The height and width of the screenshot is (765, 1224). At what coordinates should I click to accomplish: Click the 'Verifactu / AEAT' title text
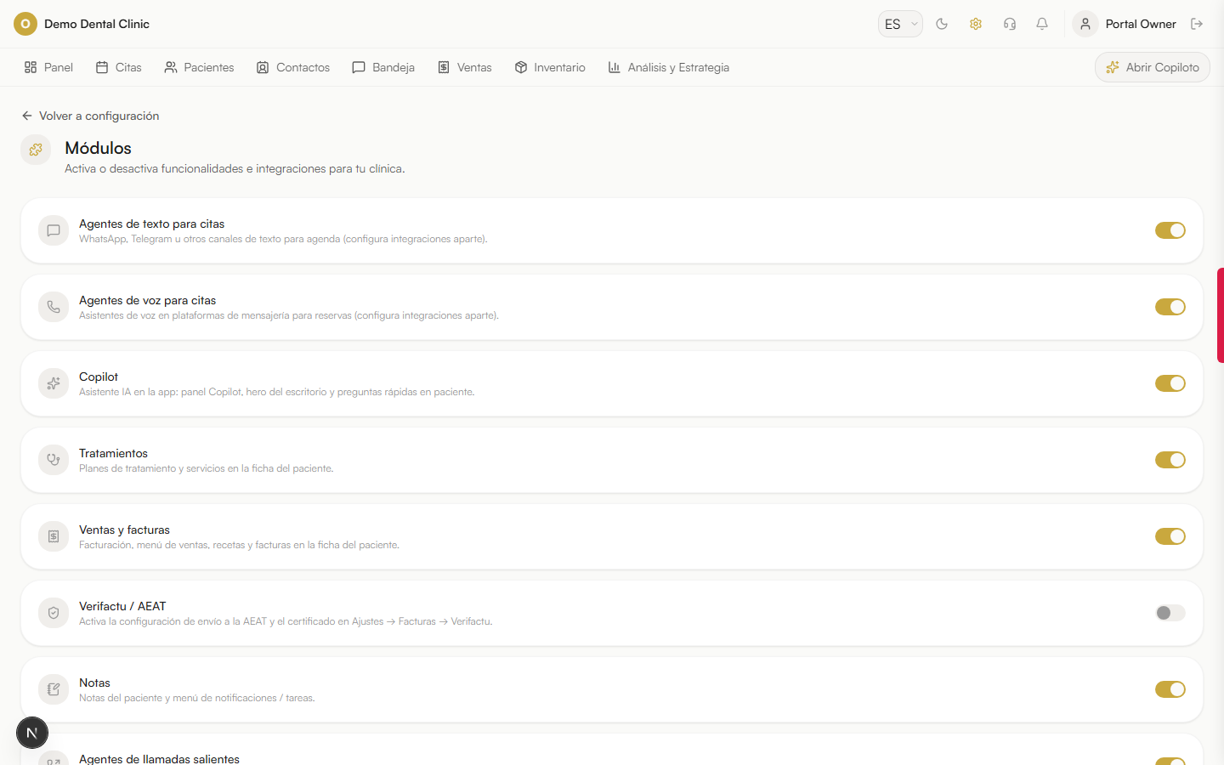[122, 606]
